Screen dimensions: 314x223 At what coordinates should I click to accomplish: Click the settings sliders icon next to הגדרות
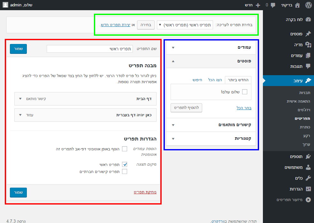pyautogui.click(x=308, y=189)
